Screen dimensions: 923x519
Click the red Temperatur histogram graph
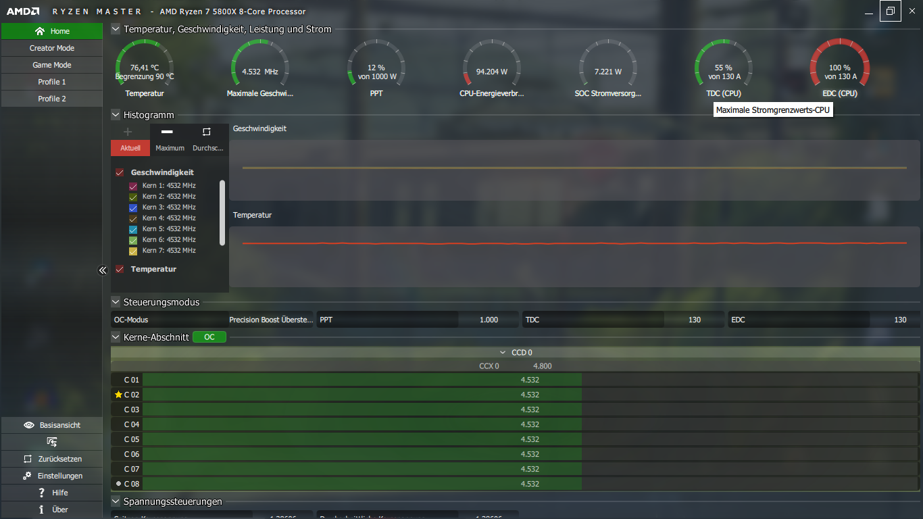(x=574, y=257)
